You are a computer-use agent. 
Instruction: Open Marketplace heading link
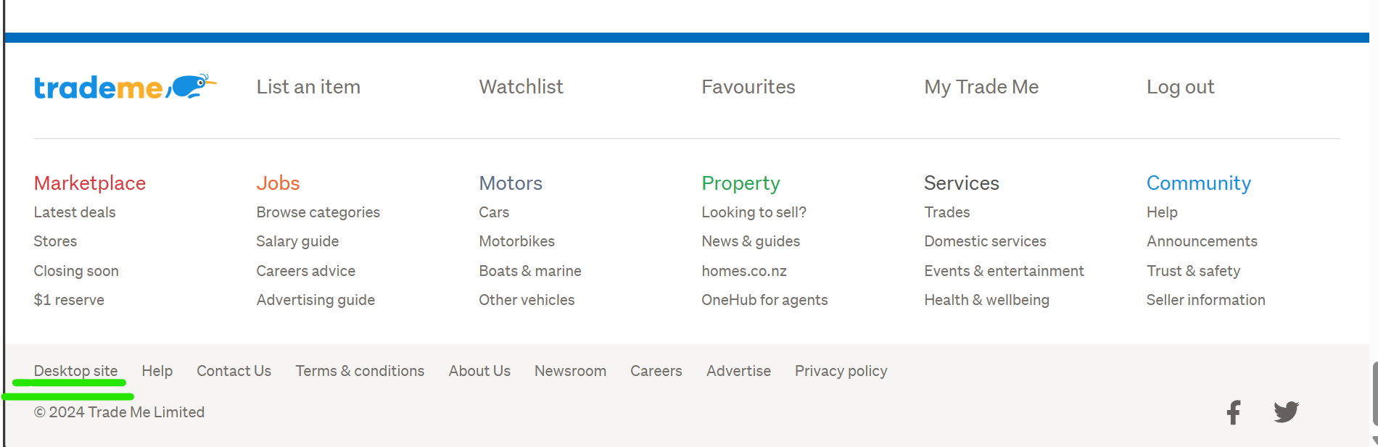coord(90,183)
